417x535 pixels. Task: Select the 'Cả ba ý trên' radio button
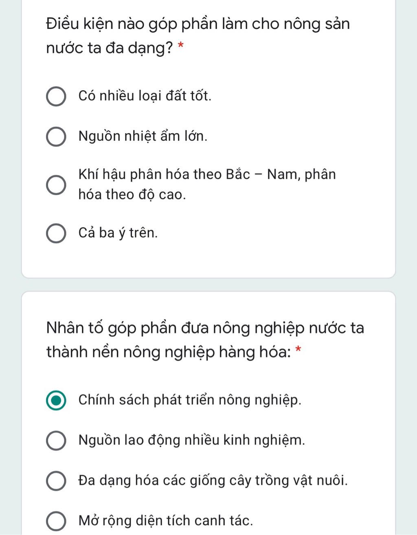(x=56, y=233)
